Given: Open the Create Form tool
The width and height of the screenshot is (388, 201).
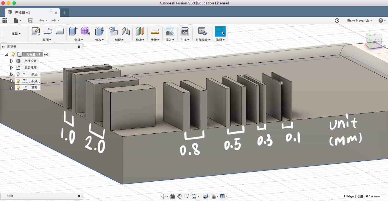Looking at the screenshot, I should coord(85,31).
